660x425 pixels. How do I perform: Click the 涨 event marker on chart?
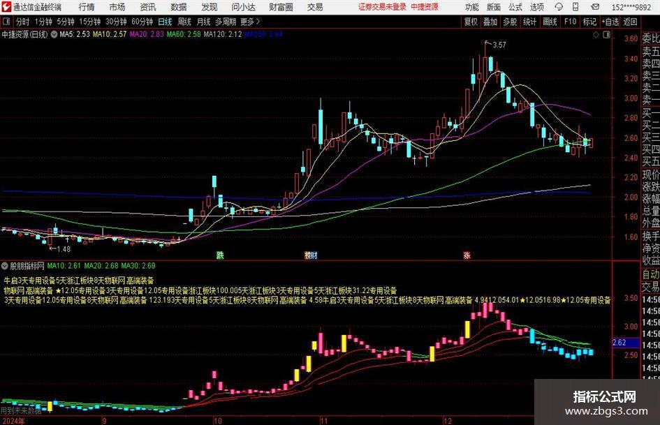point(467,255)
